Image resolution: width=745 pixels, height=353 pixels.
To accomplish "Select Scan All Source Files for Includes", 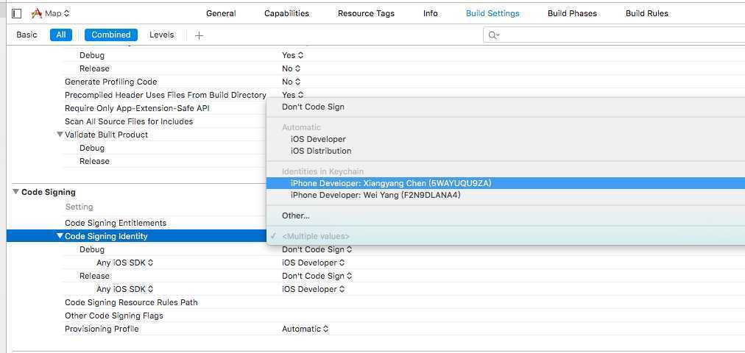I will [x=129, y=121].
